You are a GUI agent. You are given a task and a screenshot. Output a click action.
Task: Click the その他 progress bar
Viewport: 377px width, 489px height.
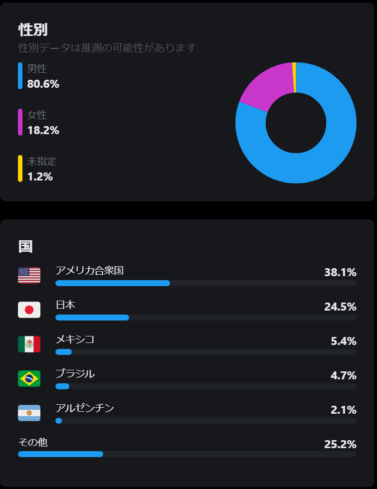tap(187, 454)
